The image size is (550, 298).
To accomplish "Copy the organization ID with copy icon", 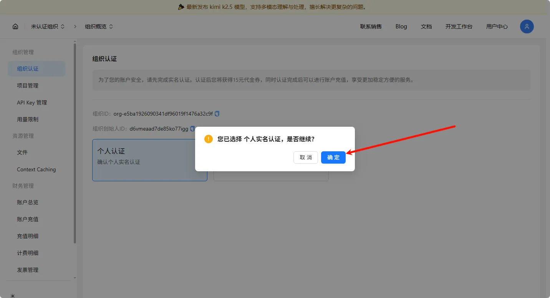I will [217, 114].
